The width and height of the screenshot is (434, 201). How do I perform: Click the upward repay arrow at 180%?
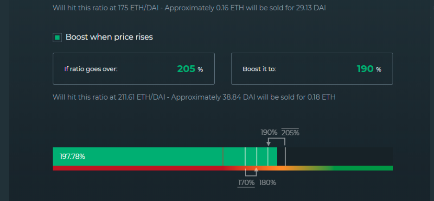(x=256, y=169)
